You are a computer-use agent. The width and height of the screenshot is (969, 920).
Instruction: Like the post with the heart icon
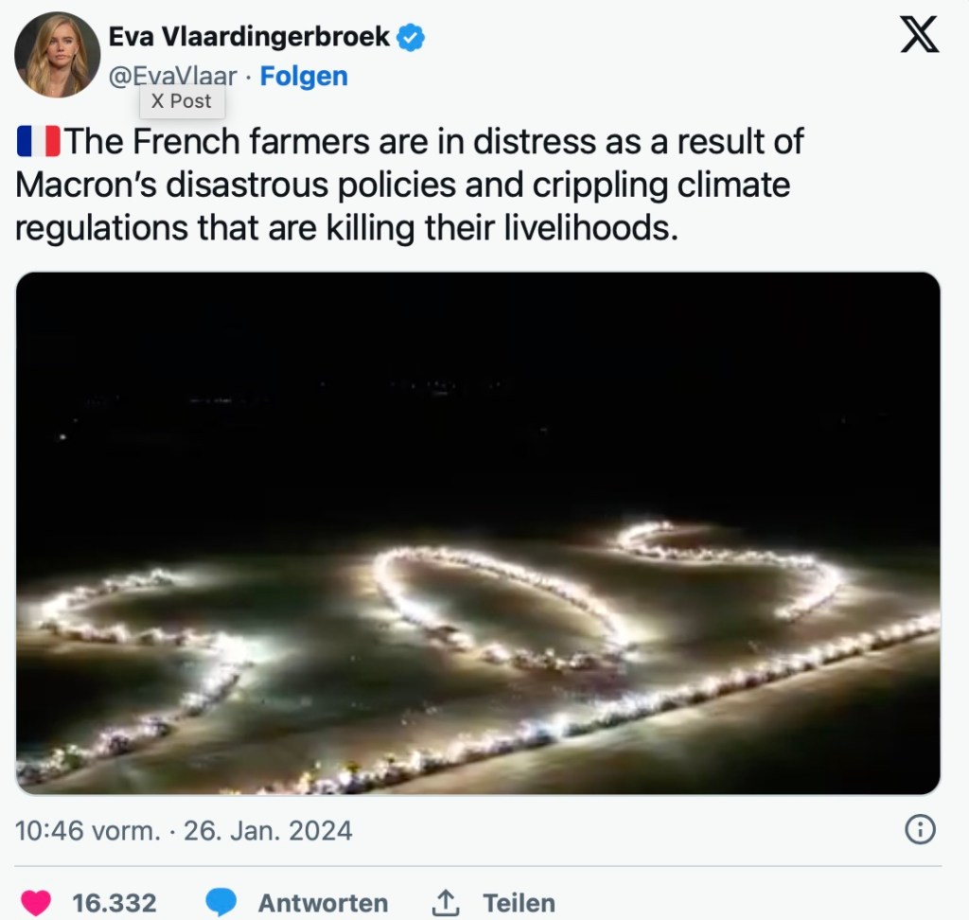[x=35, y=902]
